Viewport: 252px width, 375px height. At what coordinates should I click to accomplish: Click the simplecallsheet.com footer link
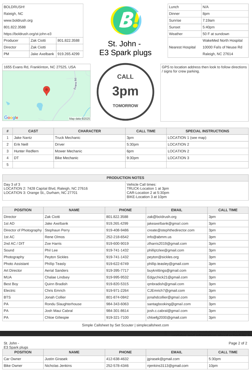tap(153, 325)
